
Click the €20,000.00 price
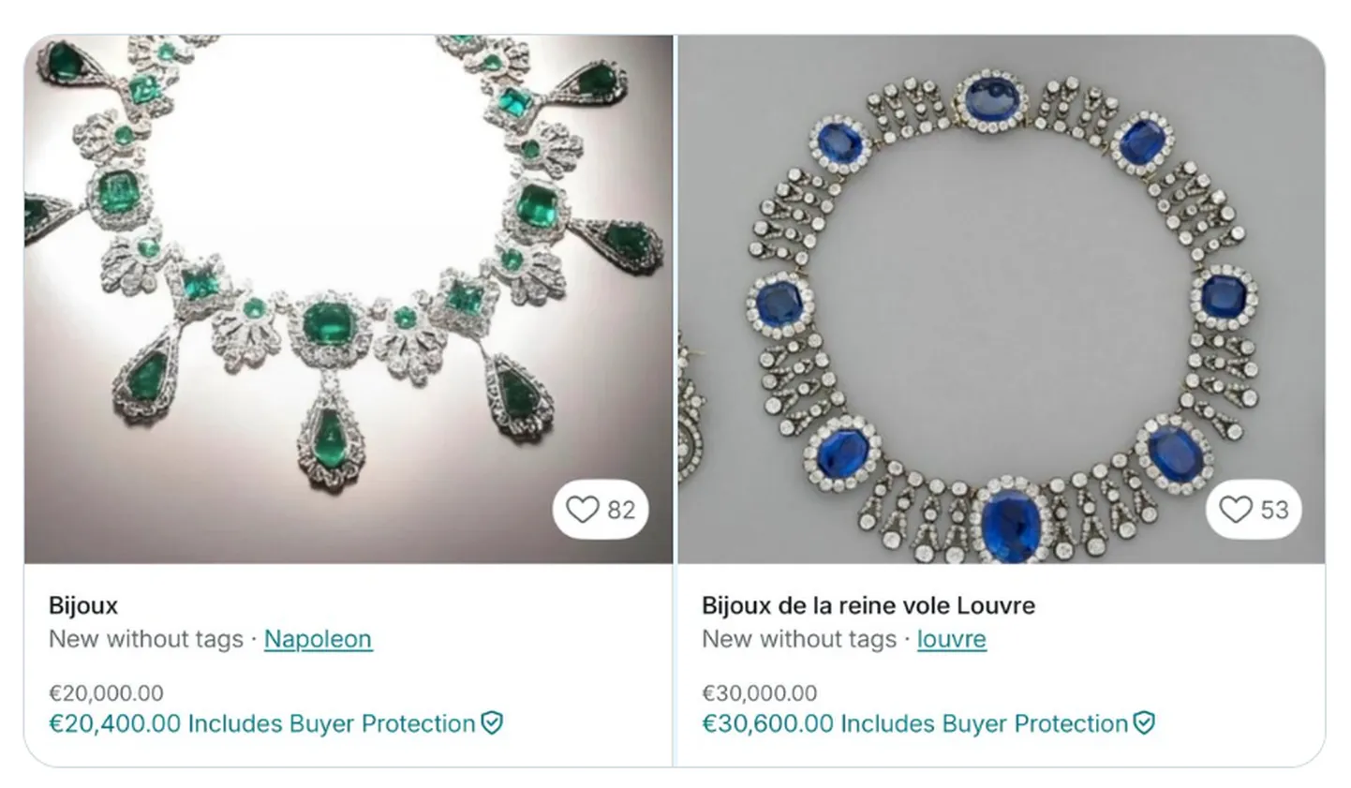[x=106, y=693]
